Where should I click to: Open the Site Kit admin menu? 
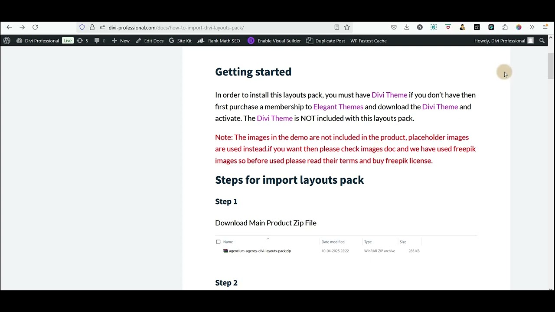(x=180, y=41)
